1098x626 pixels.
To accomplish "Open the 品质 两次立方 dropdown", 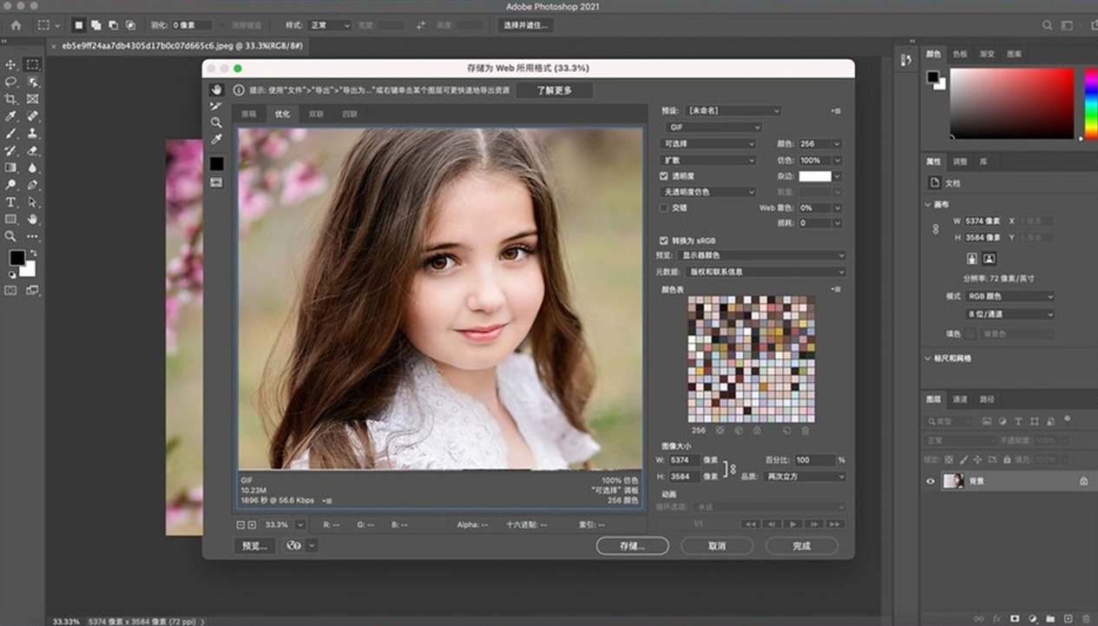I will (x=805, y=477).
